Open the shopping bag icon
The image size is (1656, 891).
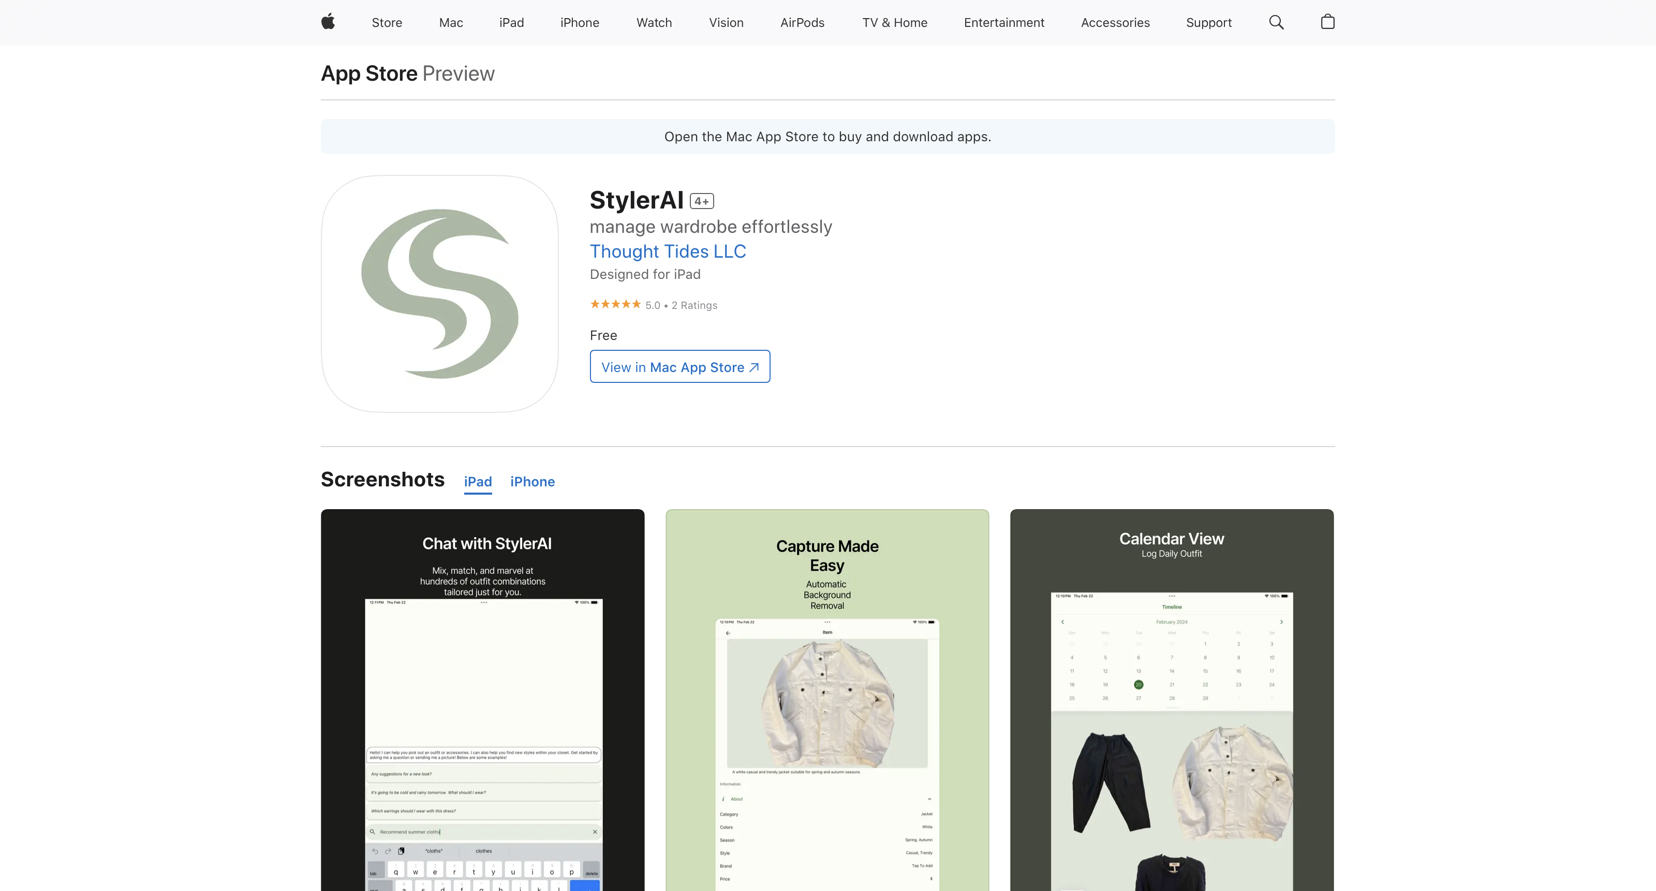click(x=1327, y=22)
